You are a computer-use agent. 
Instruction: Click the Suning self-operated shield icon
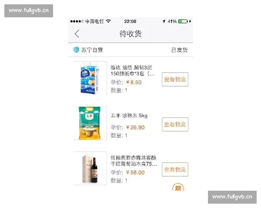tap(76, 50)
